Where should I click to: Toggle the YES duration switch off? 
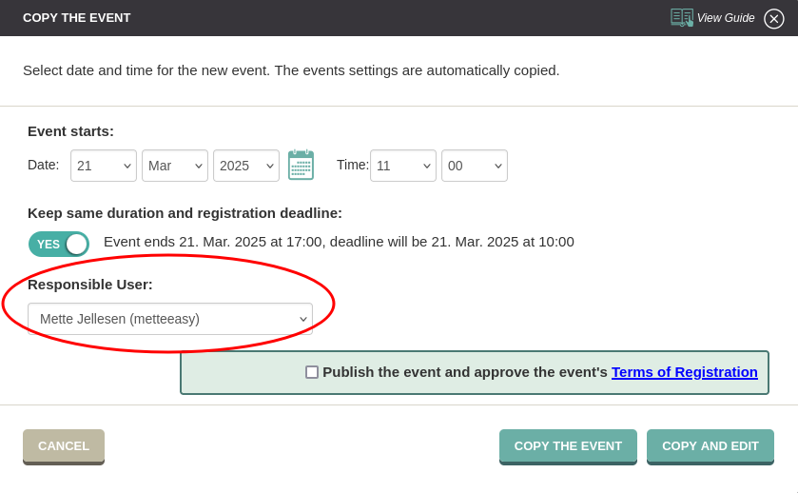(x=59, y=244)
